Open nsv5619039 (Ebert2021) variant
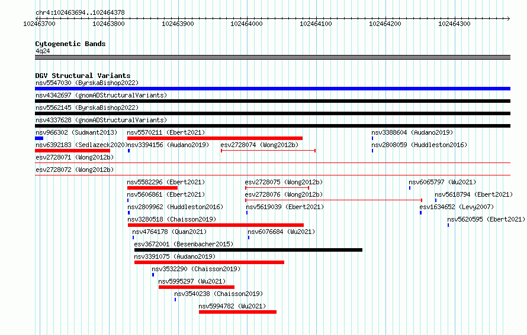 click(x=285, y=207)
